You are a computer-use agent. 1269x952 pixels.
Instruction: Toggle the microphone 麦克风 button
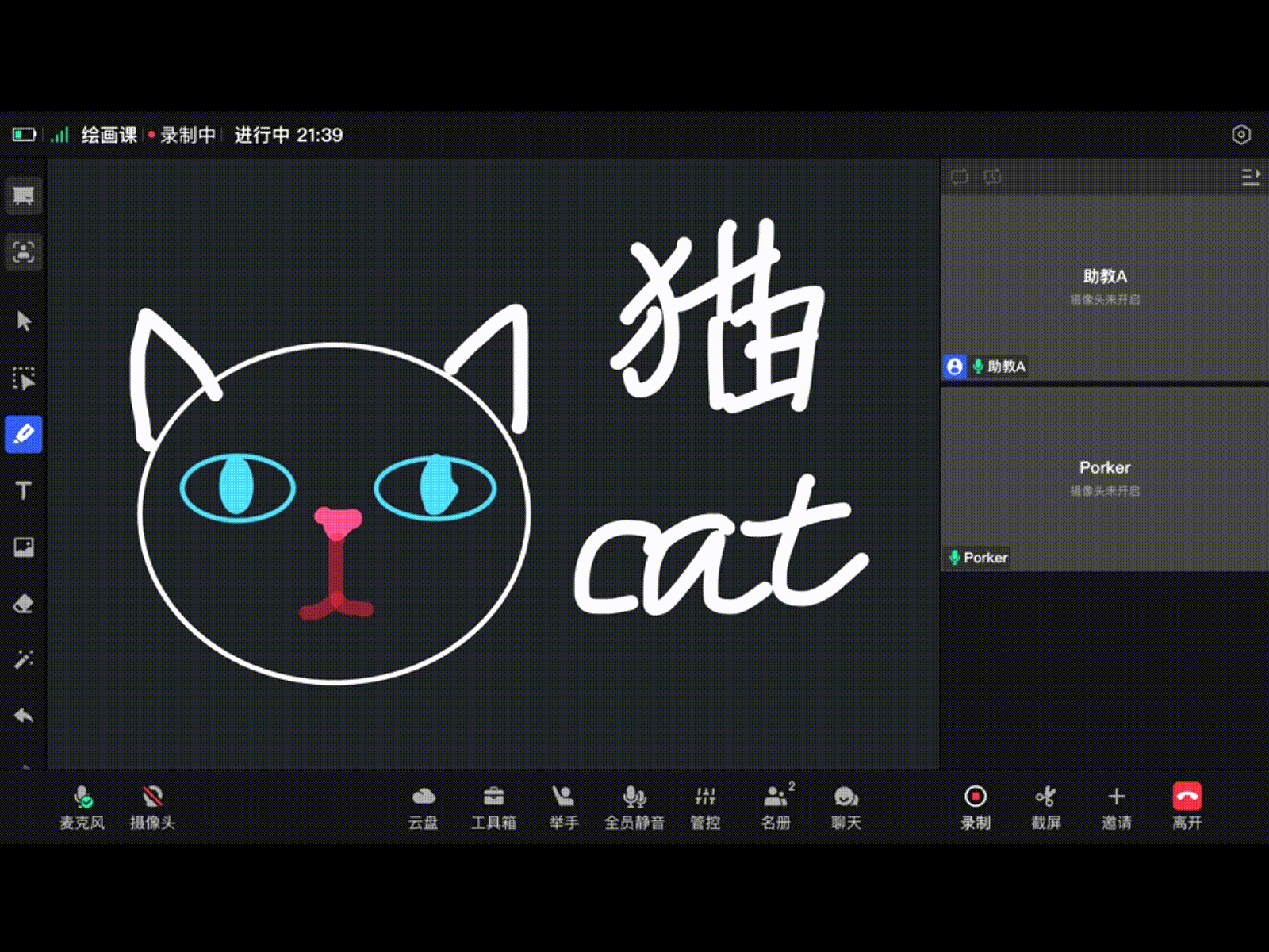click(x=82, y=808)
